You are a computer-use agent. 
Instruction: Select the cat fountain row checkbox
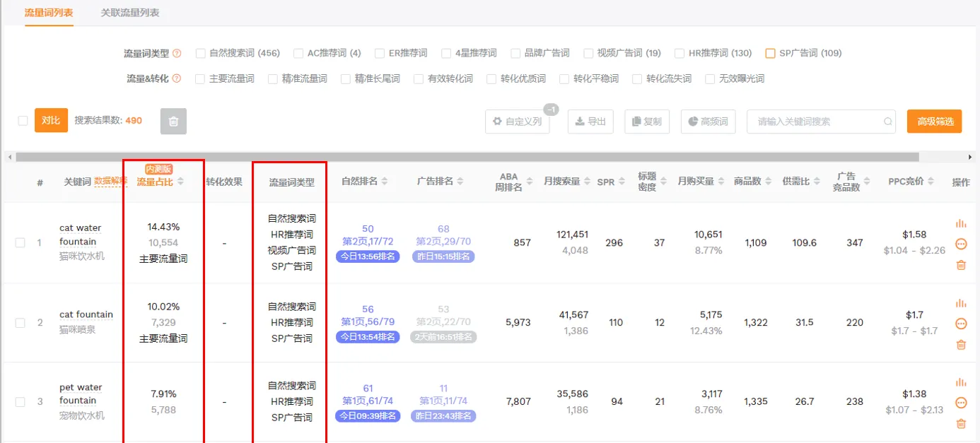click(21, 323)
